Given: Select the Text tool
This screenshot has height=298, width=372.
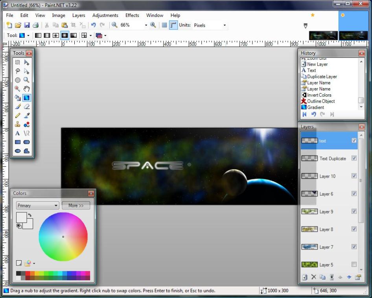Looking at the screenshot, I should tap(18, 133).
